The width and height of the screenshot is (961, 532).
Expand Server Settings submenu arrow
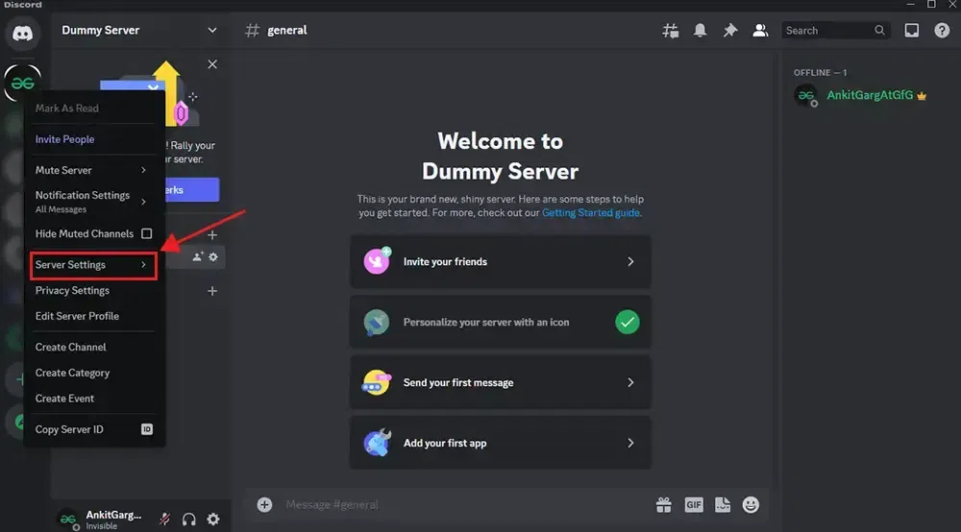click(x=143, y=264)
